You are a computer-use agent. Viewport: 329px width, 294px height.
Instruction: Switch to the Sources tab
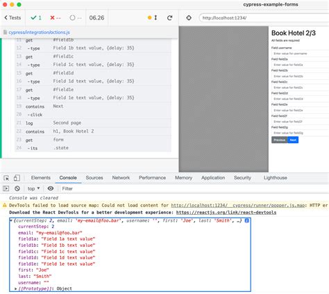coord(94,178)
